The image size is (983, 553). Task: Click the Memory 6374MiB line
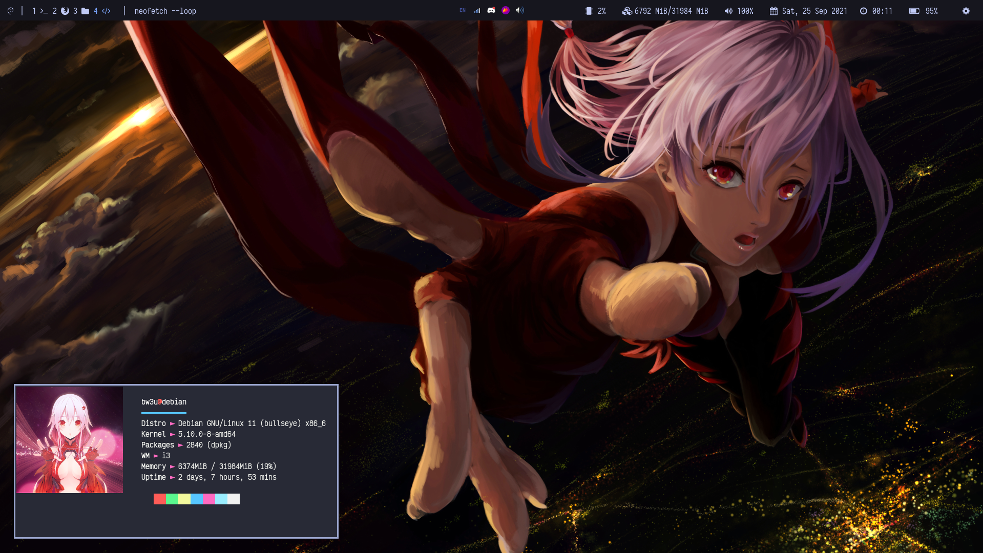point(209,466)
